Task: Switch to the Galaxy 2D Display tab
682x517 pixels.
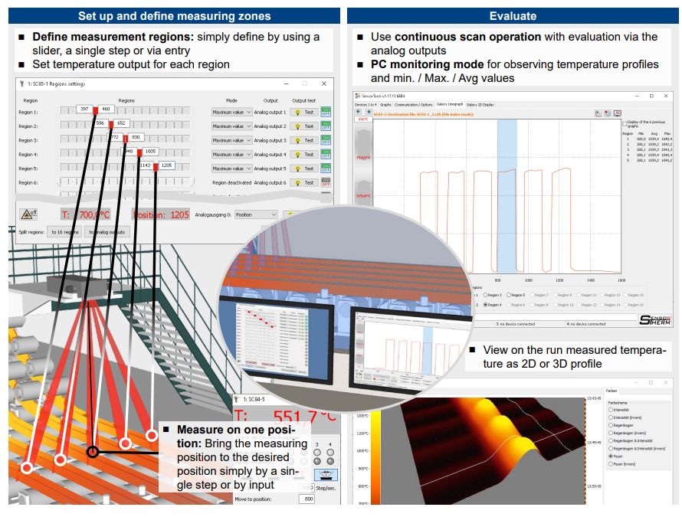Action: 480,104
